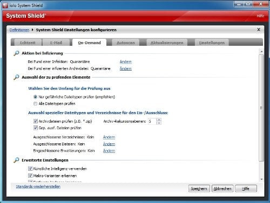Viewport: 270px width, 203px height.
Task: Click the iolo System Shield title bar icon
Action: pos(5,5)
